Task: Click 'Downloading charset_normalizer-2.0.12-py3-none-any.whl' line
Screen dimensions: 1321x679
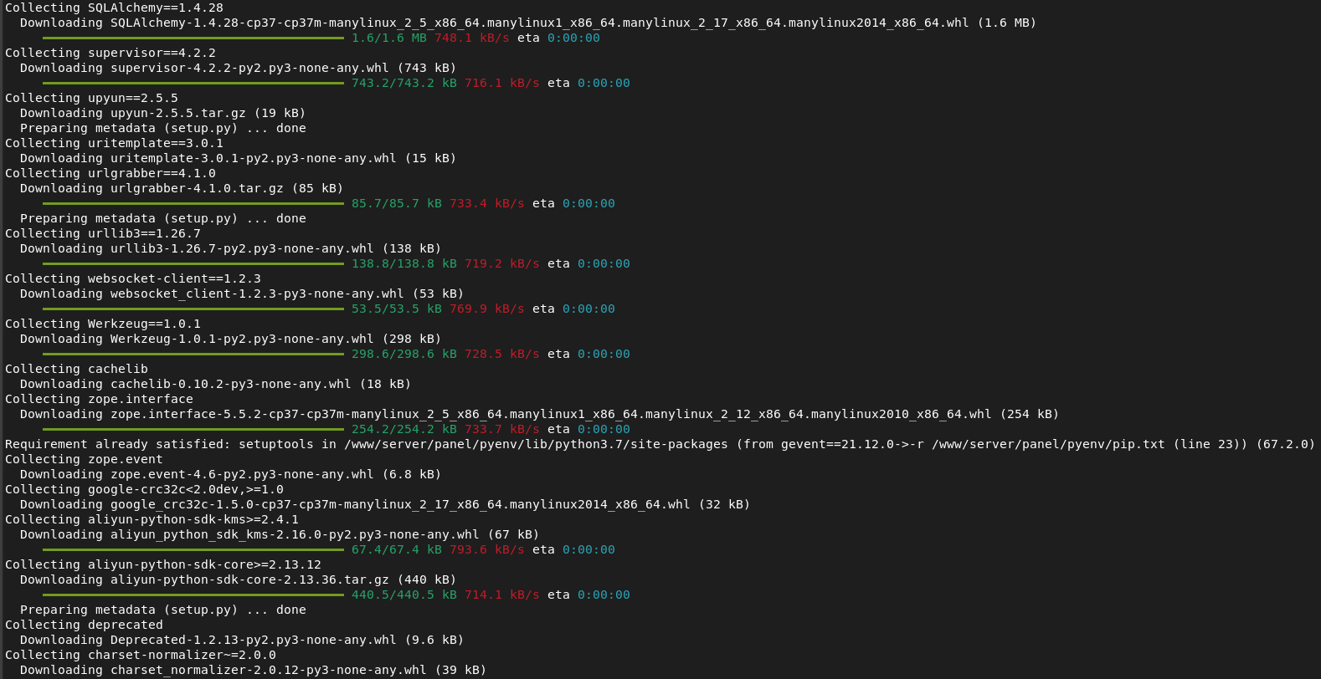Action: (254, 670)
